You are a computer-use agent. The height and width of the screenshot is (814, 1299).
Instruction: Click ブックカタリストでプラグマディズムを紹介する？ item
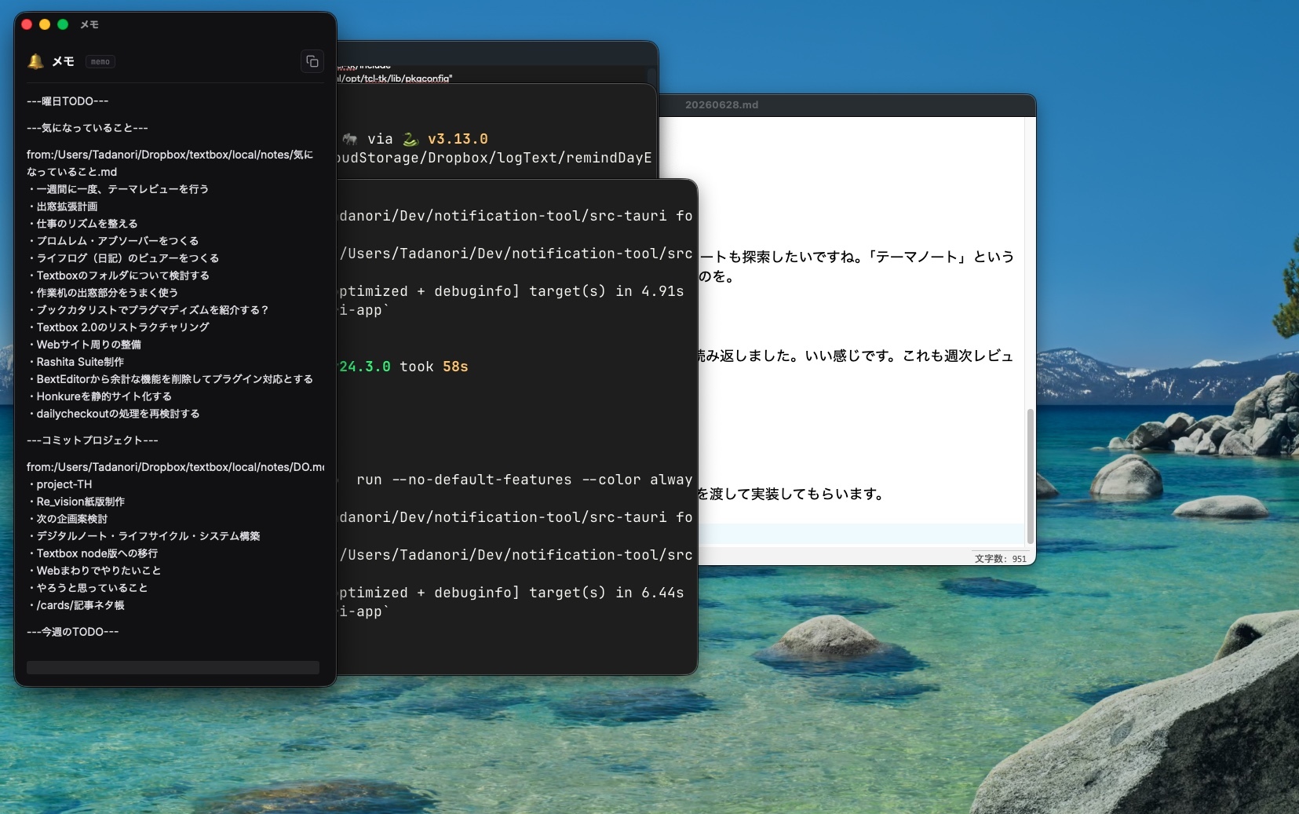[148, 310]
